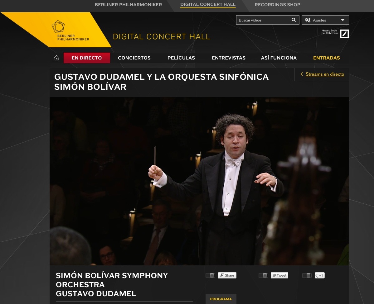374x304 pixels.
Task: Select the ENTREVISTAS menu item
Action: (229, 58)
